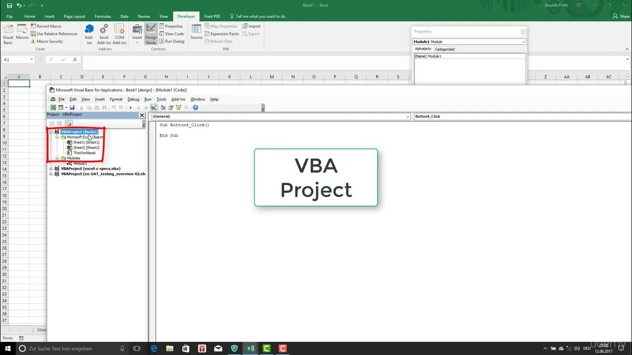Click View Microsoft Excel icon in VBA toolbar
The width and height of the screenshot is (632, 355).
(53, 107)
